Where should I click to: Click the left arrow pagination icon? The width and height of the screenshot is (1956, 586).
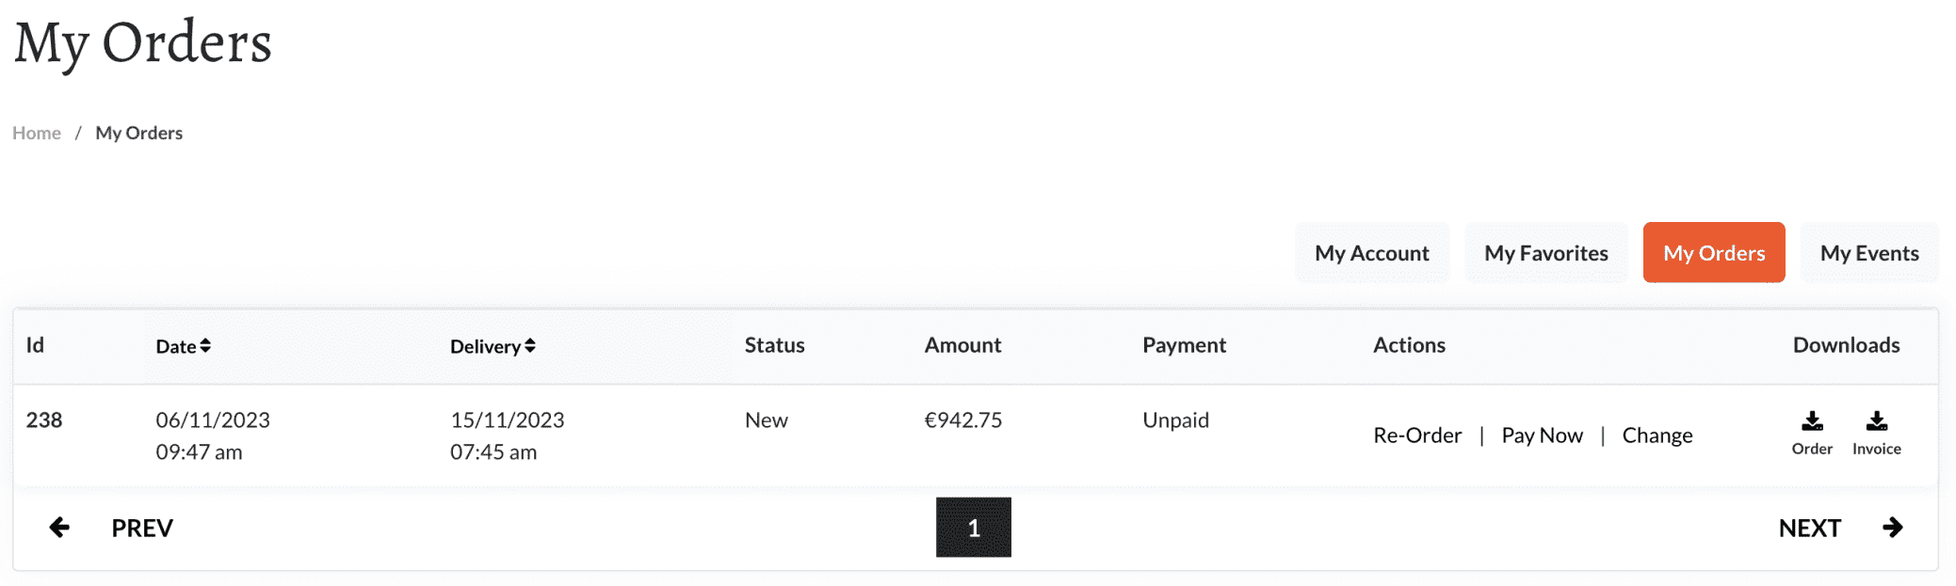coord(59,528)
